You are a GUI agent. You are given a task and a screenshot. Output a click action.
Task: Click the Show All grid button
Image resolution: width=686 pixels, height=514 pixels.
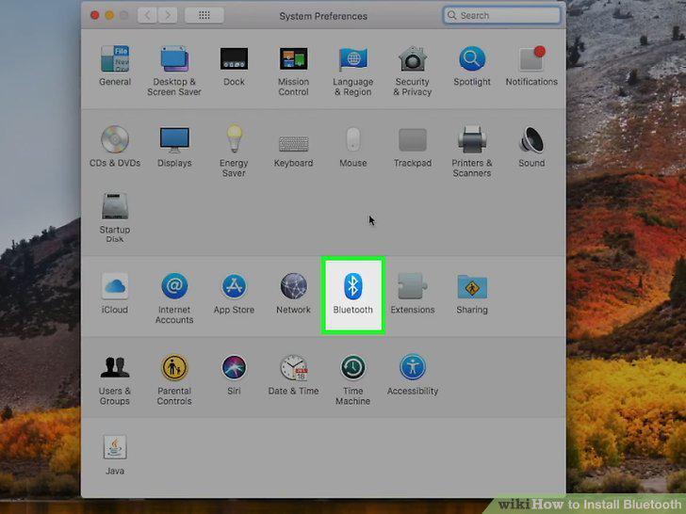click(204, 15)
